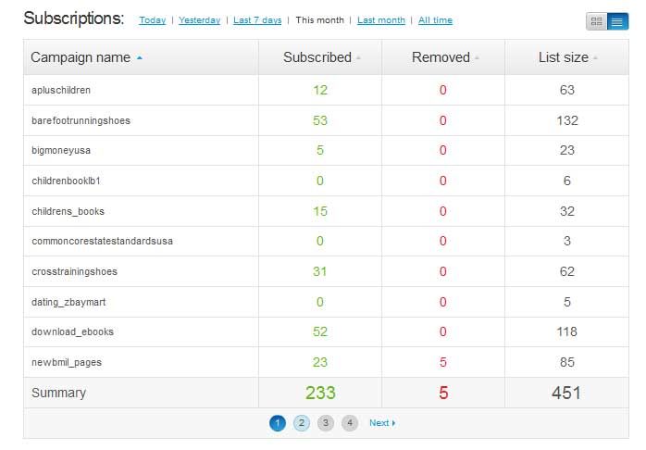
Task: Sort by Removed column arrow
Action: point(477,58)
